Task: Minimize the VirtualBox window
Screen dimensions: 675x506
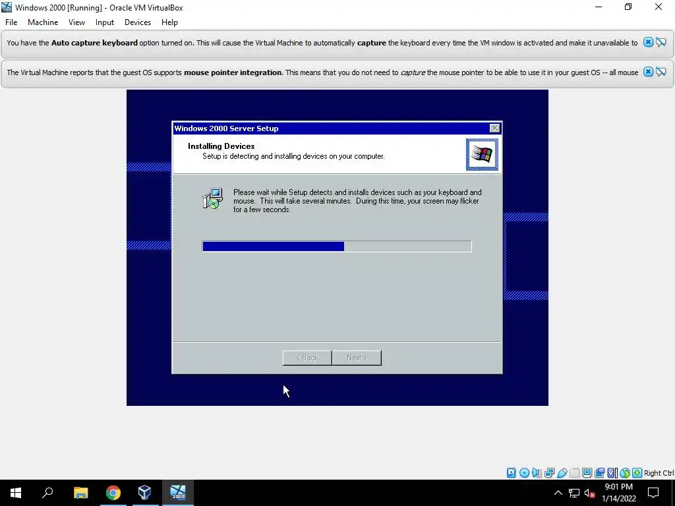Action: (599, 7)
